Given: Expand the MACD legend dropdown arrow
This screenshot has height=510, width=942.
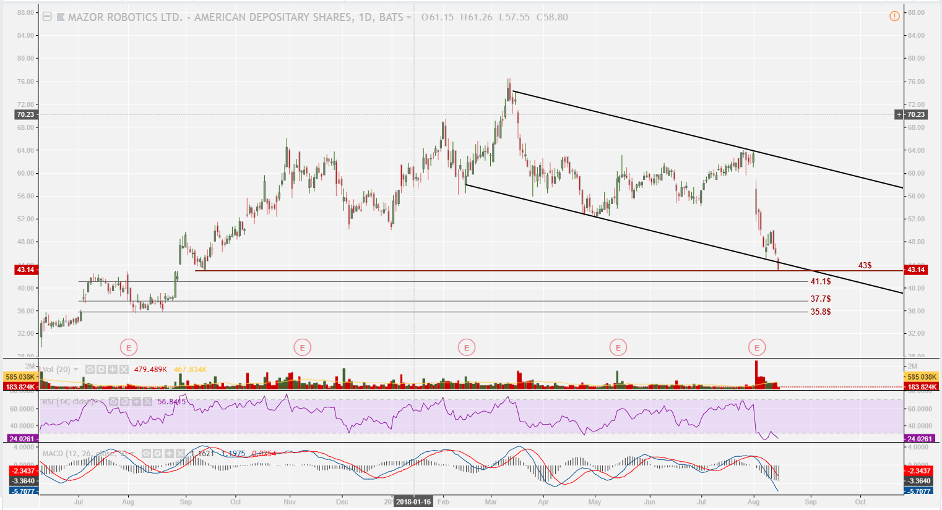Looking at the screenshot, I should coord(133,453).
